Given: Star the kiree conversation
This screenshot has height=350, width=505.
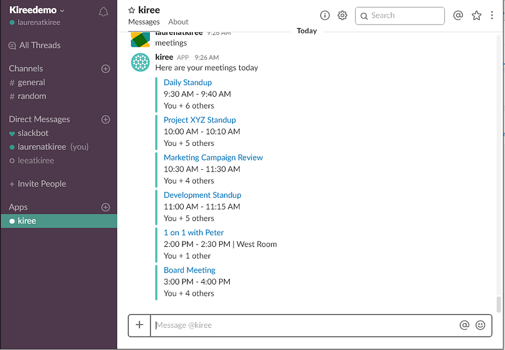Looking at the screenshot, I should point(131,10).
